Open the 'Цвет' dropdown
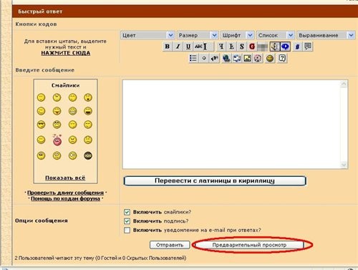Image resolution: width=358 pixels, height=270 pixels. pos(147,35)
